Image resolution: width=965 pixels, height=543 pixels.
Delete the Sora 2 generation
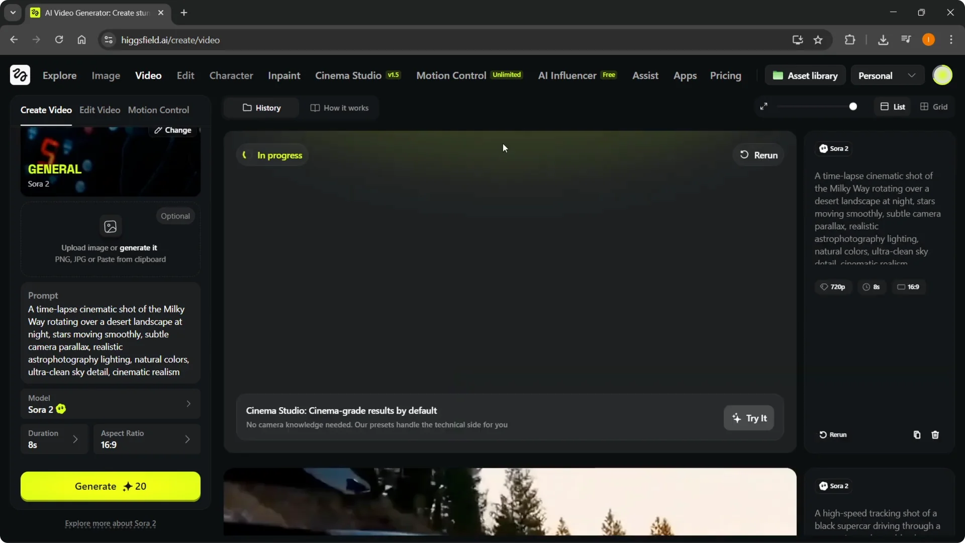click(x=935, y=435)
